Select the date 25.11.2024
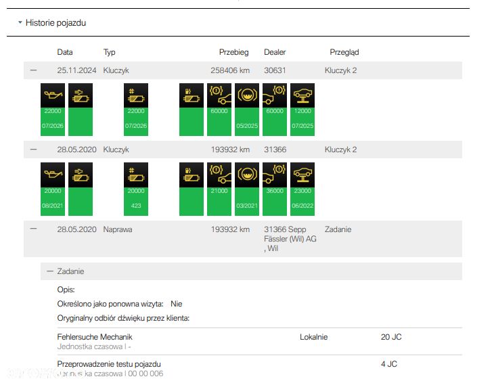Viewport: 494px width, 385px height. point(76,70)
